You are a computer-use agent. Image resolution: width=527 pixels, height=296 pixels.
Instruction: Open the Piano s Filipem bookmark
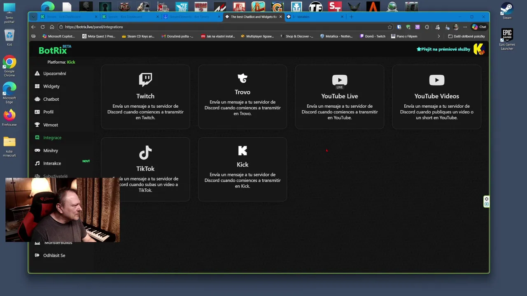404,36
